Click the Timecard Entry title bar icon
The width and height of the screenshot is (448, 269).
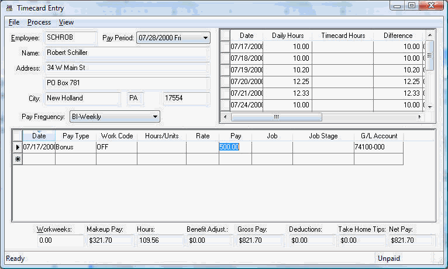click(9, 8)
